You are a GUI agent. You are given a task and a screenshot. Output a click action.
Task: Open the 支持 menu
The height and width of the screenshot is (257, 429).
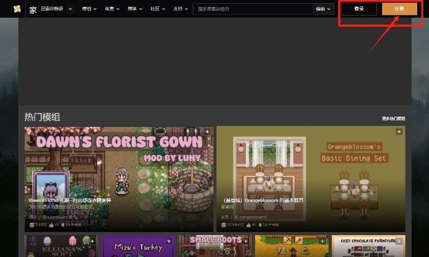coord(180,9)
